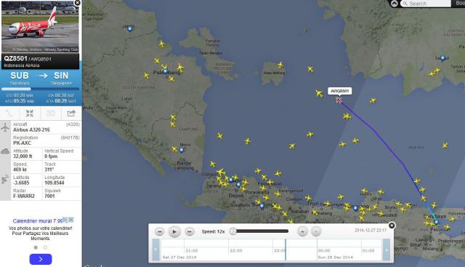Click the SUB departure airport code
Image resolution: width=465 pixels, height=267 pixels.
(20, 76)
